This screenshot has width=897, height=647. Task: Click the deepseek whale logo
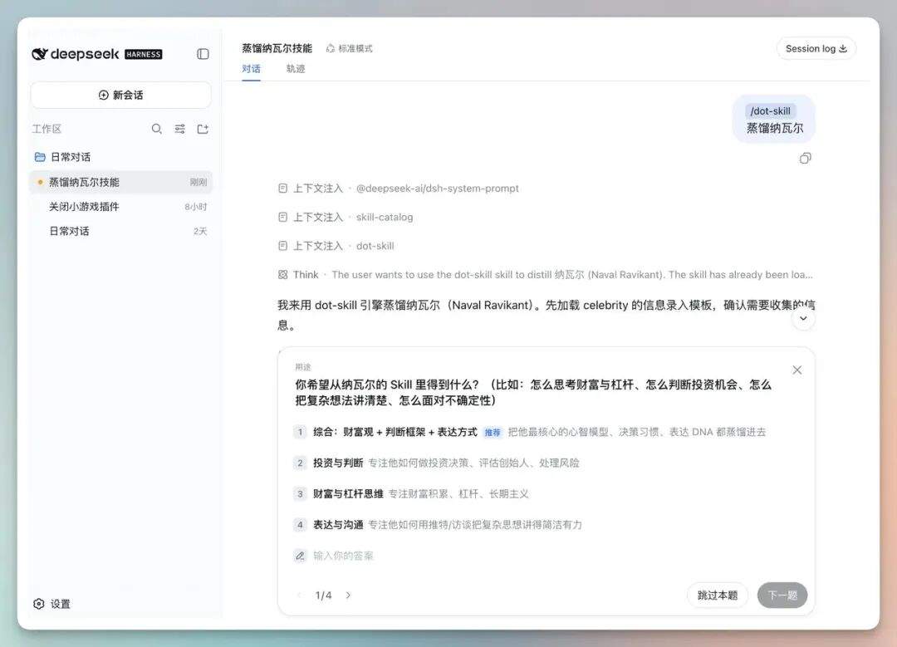pyautogui.click(x=40, y=54)
